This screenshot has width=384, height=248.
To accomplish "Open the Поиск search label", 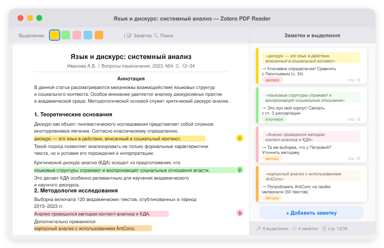I will point(167,35).
